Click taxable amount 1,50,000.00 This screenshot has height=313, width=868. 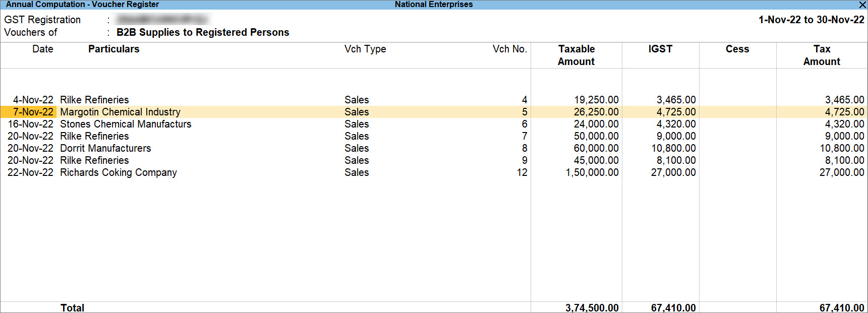[x=592, y=172]
